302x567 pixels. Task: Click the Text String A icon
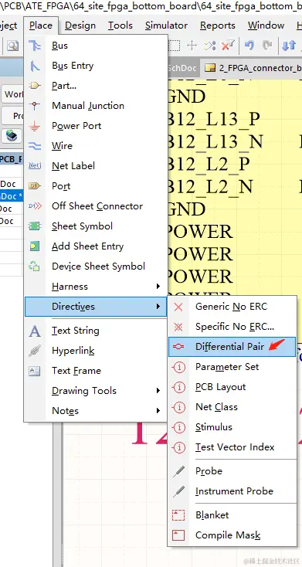[x=35, y=331]
